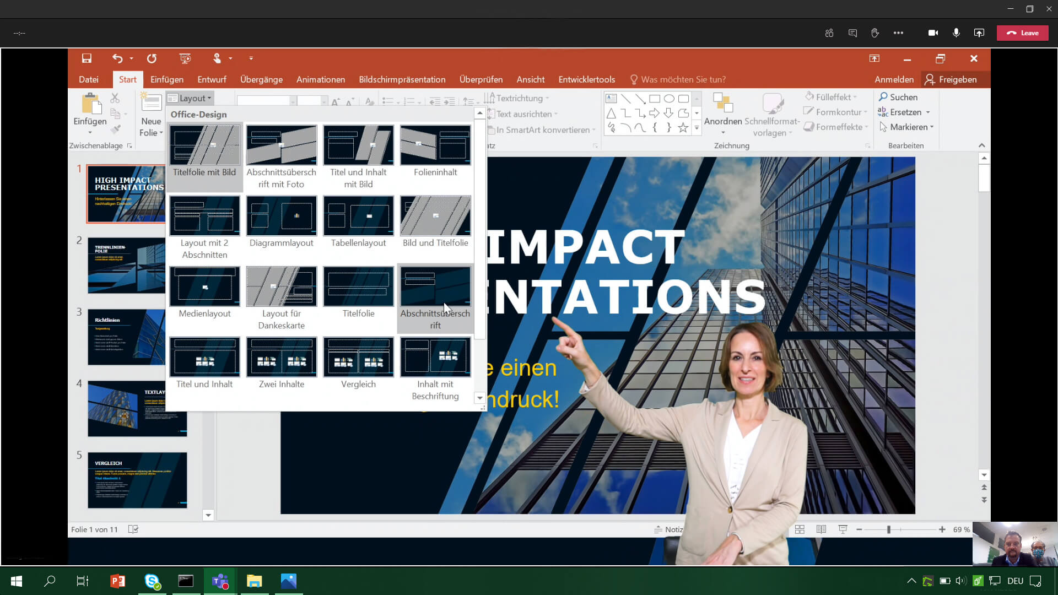
Task: Switch to Entwurf ribbon tab
Action: (x=212, y=79)
